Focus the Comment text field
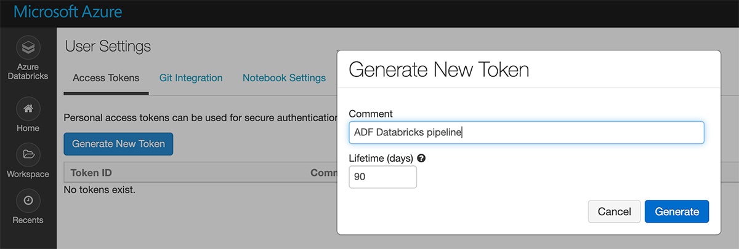The width and height of the screenshot is (739, 249). 526,132
